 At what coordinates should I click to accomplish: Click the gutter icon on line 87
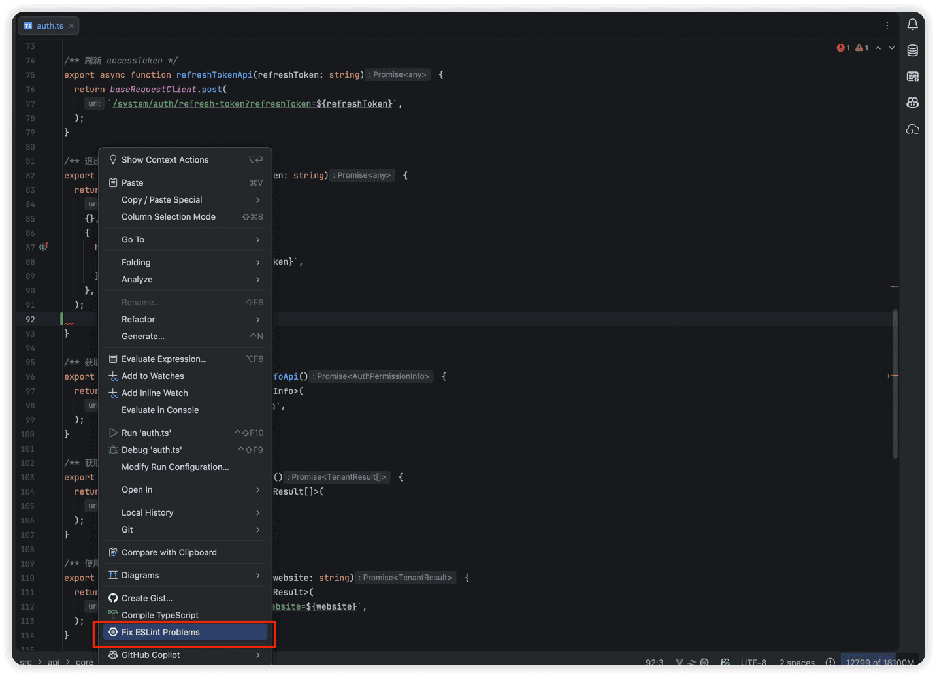[44, 247]
